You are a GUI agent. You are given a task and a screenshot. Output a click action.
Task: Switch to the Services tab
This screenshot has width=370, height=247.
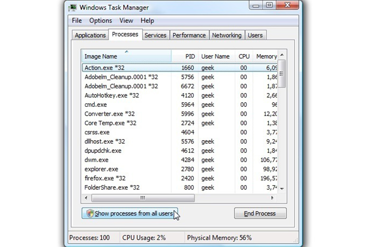(x=155, y=35)
